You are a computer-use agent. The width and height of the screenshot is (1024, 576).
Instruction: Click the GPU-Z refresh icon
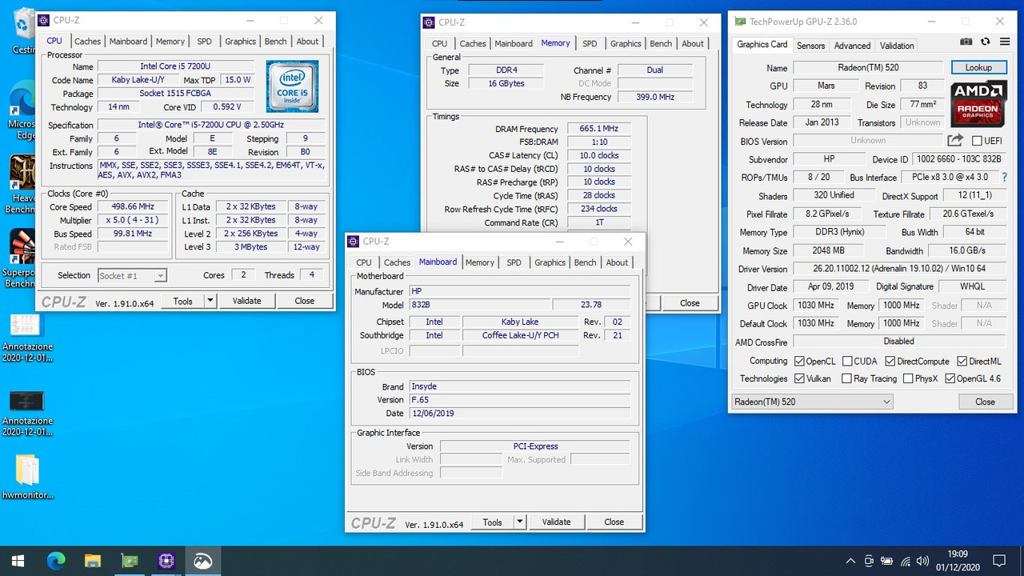click(985, 42)
